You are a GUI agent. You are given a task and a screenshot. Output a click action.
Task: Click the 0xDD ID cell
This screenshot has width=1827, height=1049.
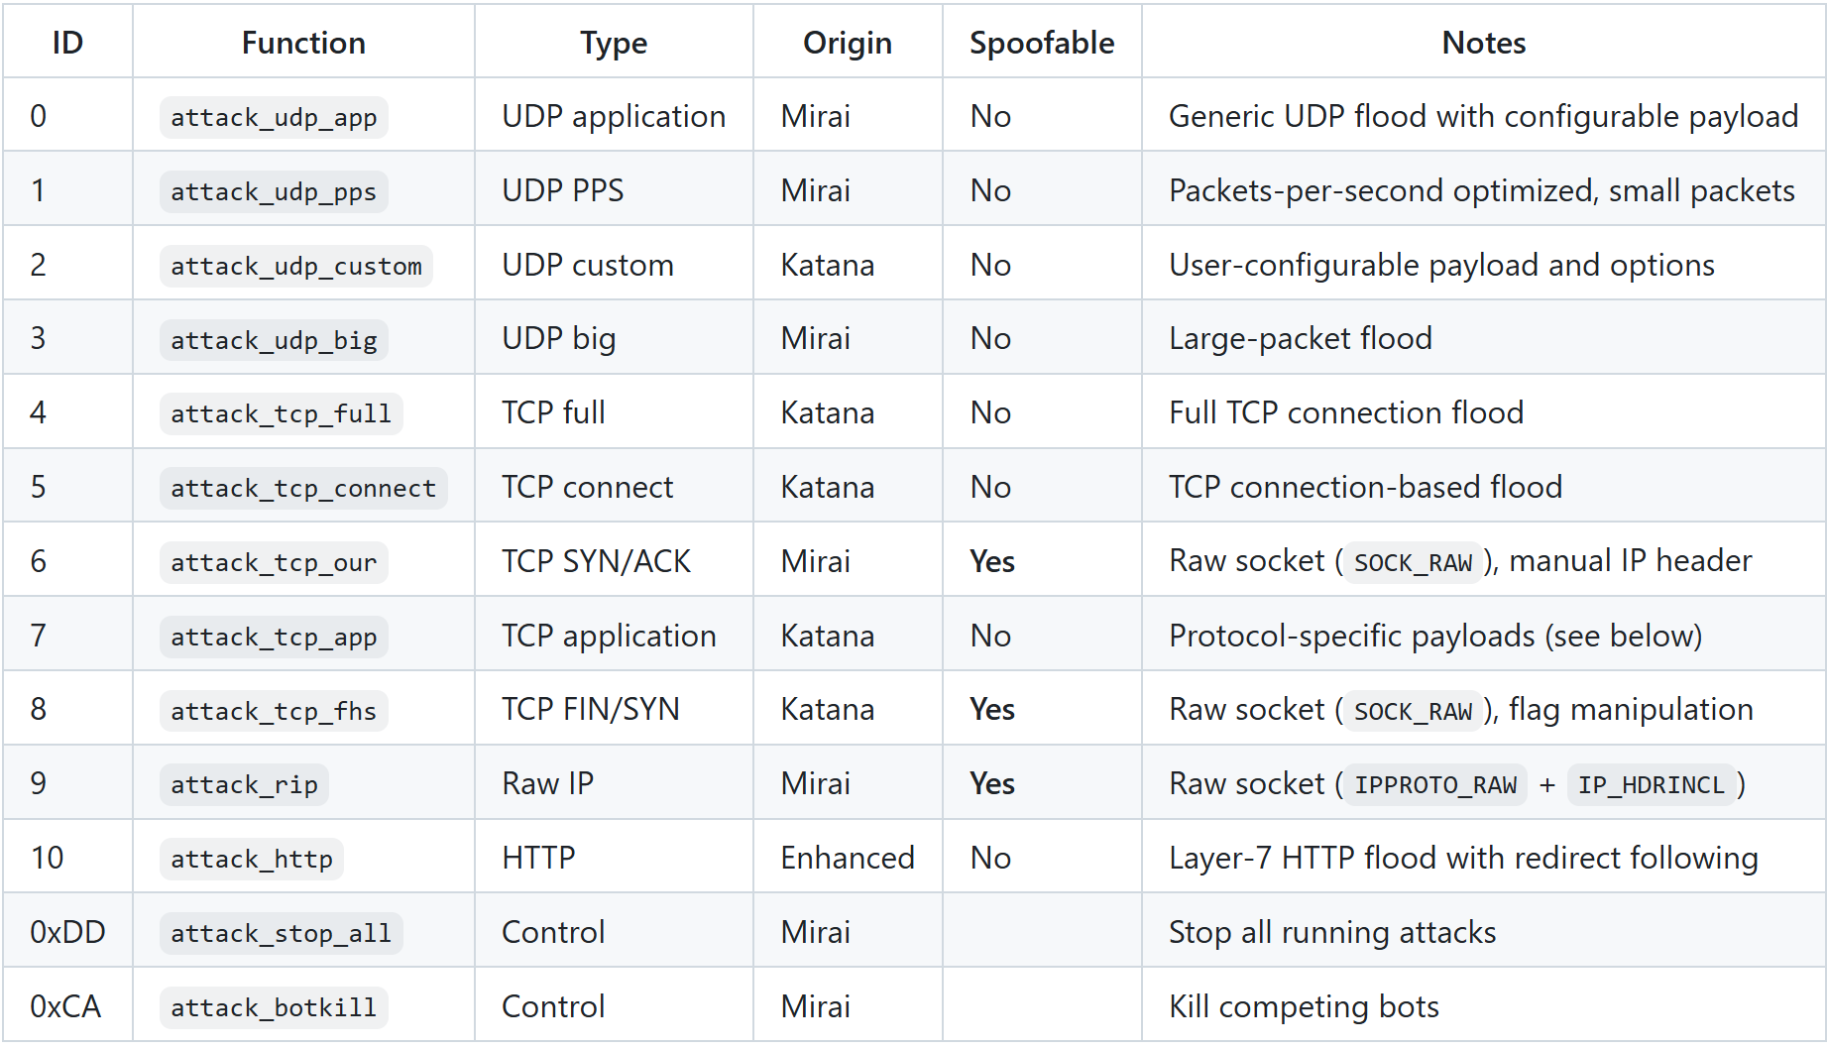point(67,932)
